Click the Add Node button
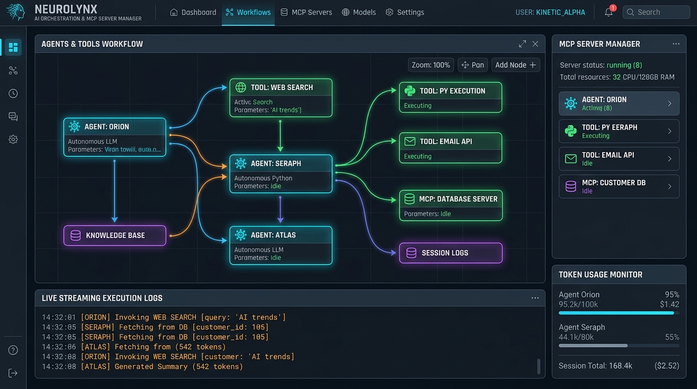 [x=516, y=65]
